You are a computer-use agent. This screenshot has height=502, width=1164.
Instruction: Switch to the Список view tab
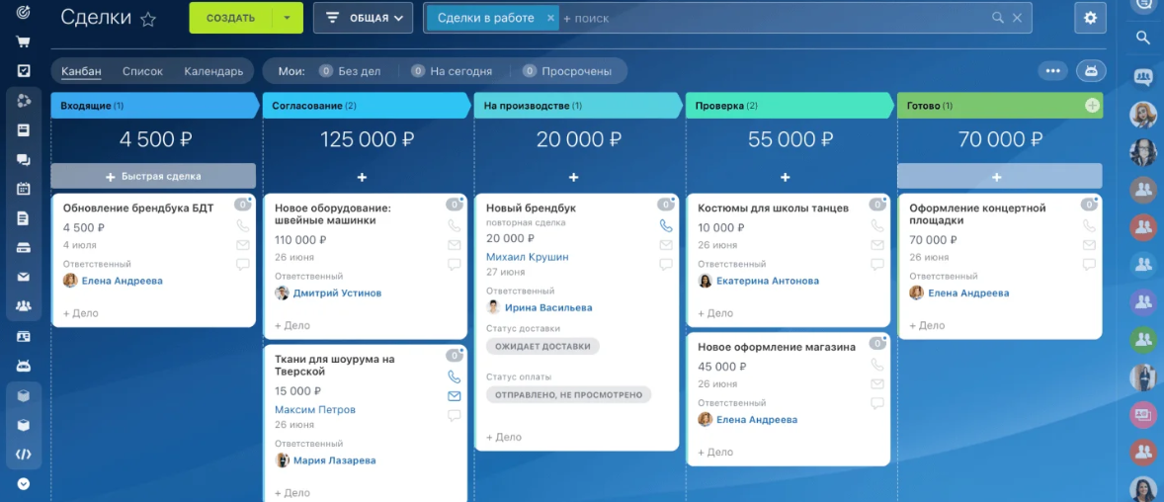(x=142, y=71)
